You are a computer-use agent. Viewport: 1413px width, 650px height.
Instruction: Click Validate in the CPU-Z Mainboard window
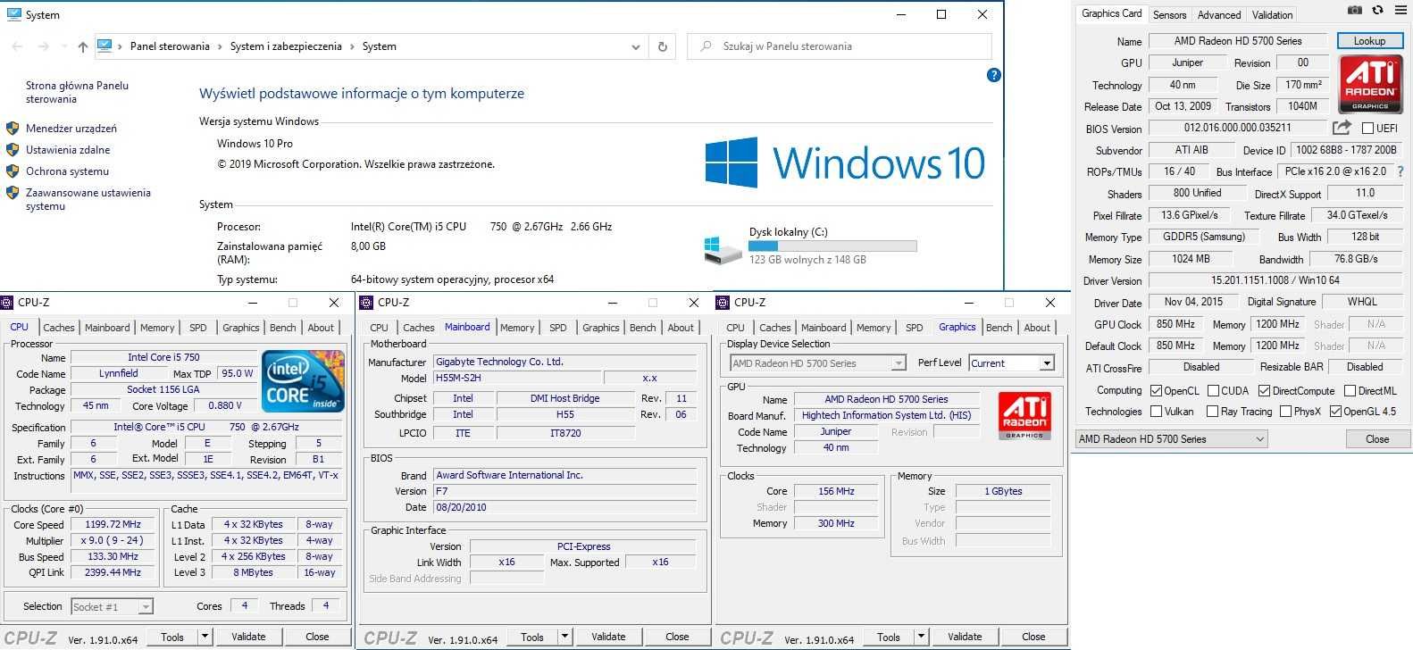click(608, 637)
